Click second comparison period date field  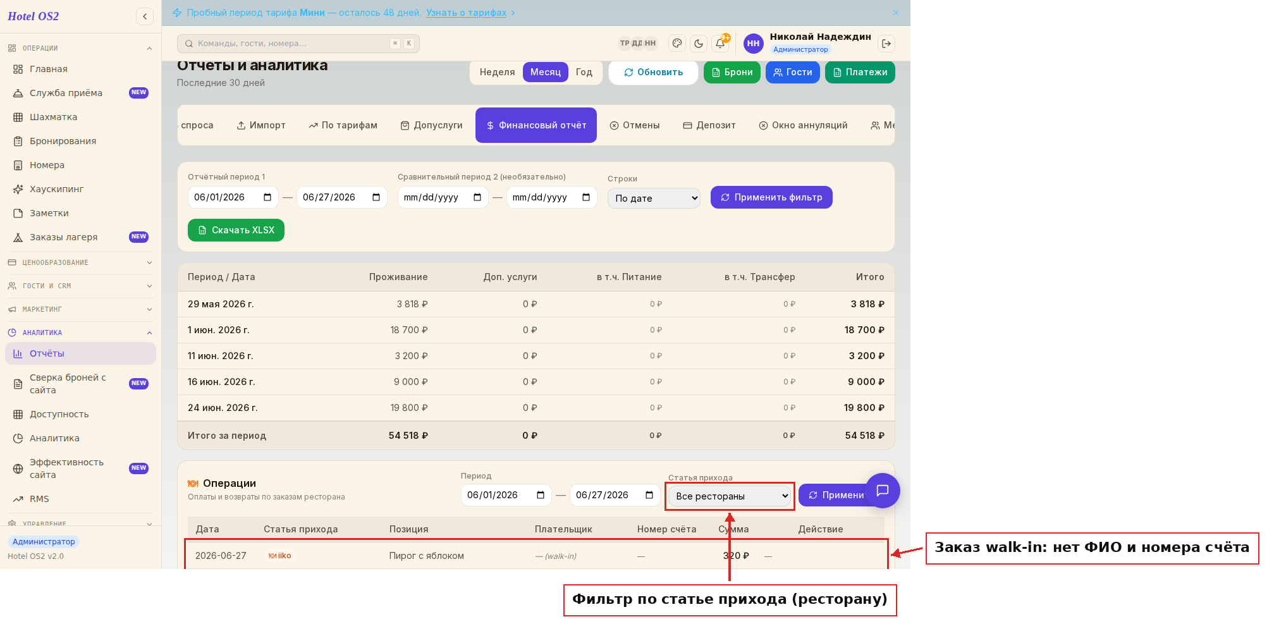[551, 197]
